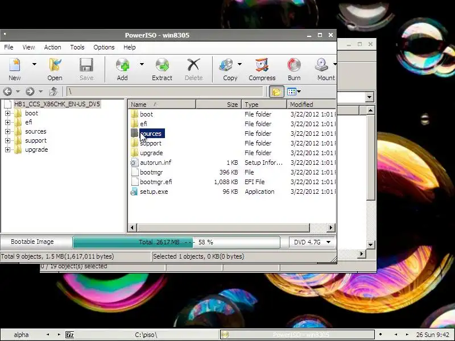Sort by the Modified column header
The height and width of the screenshot is (341, 455).
[x=311, y=105]
